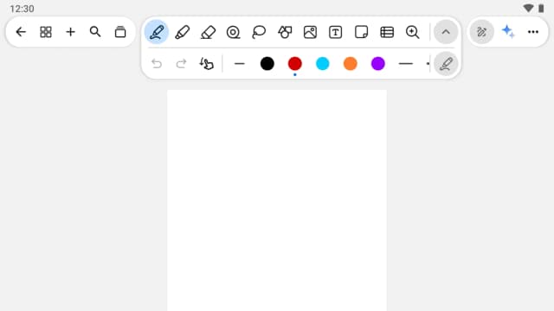Open the more options menu
The image size is (554, 311).
[533, 32]
